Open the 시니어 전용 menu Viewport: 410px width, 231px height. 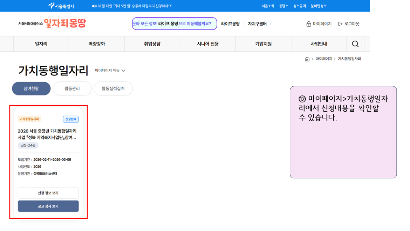(208, 44)
